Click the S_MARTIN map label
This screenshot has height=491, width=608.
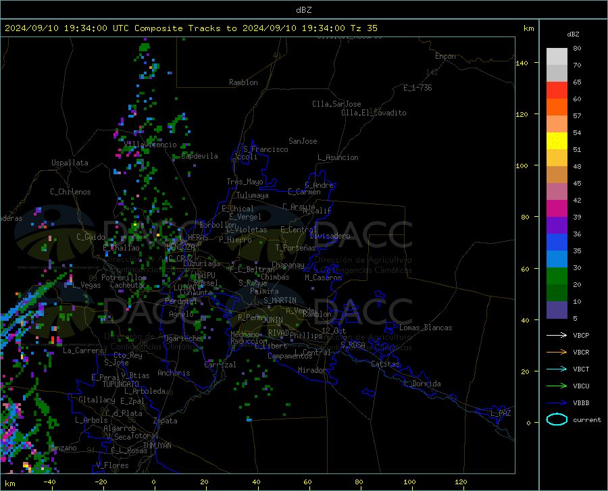280,301
